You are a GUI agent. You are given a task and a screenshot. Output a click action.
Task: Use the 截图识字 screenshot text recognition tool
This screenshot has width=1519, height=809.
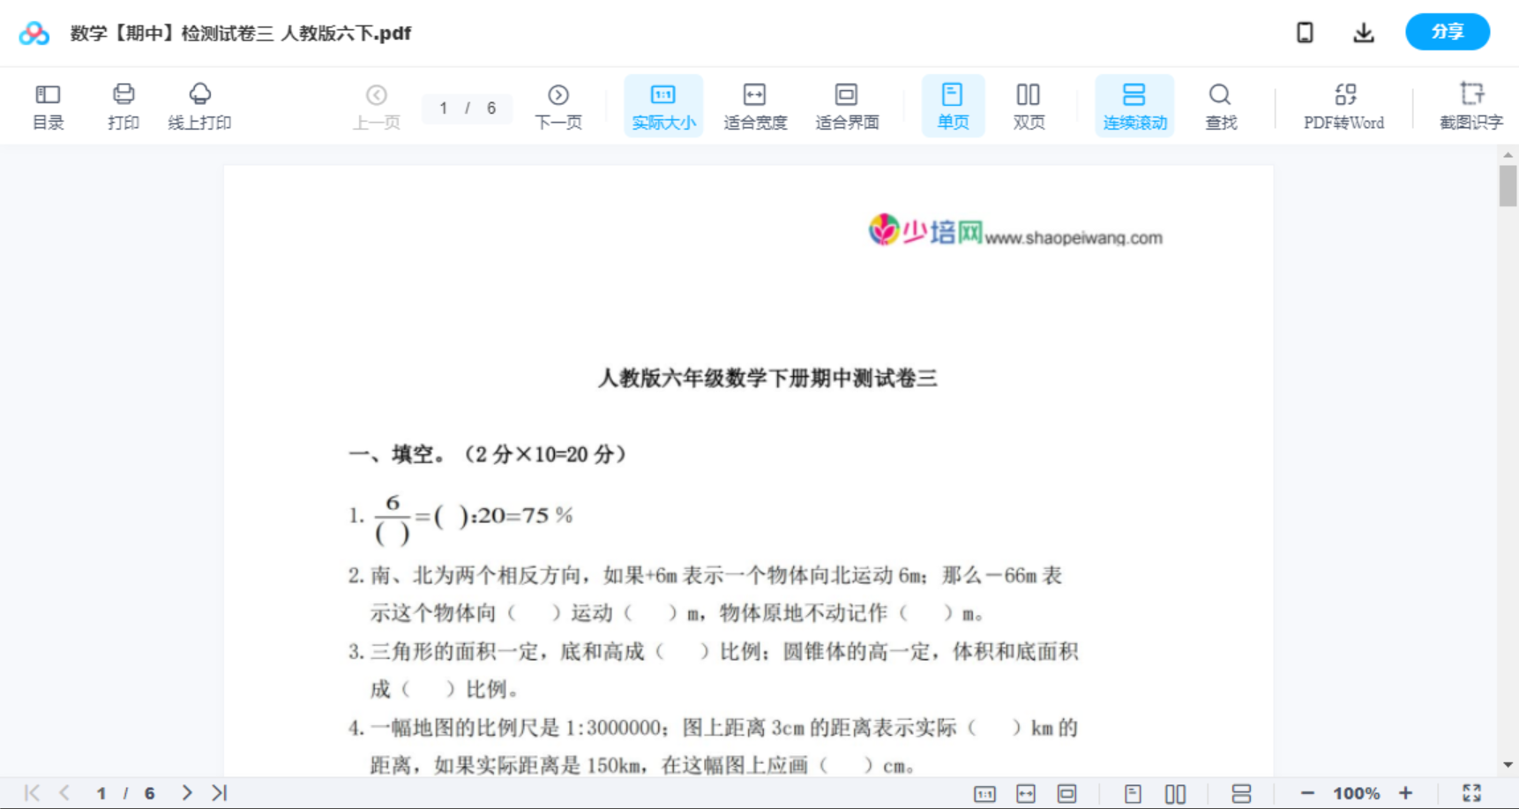(x=1472, y=105)
